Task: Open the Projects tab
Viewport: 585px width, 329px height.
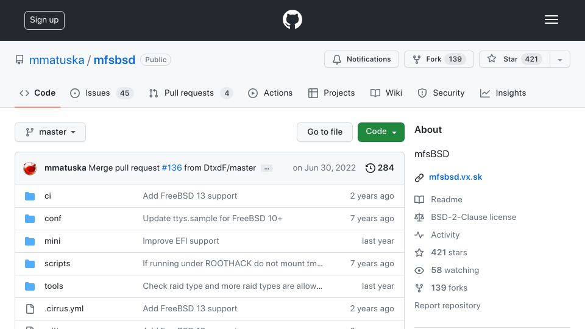Action: [x=331, y=93]
